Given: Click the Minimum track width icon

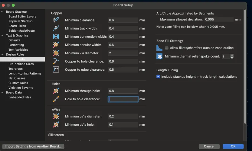Looking at the screenshot, I should [x=56, y=28].
